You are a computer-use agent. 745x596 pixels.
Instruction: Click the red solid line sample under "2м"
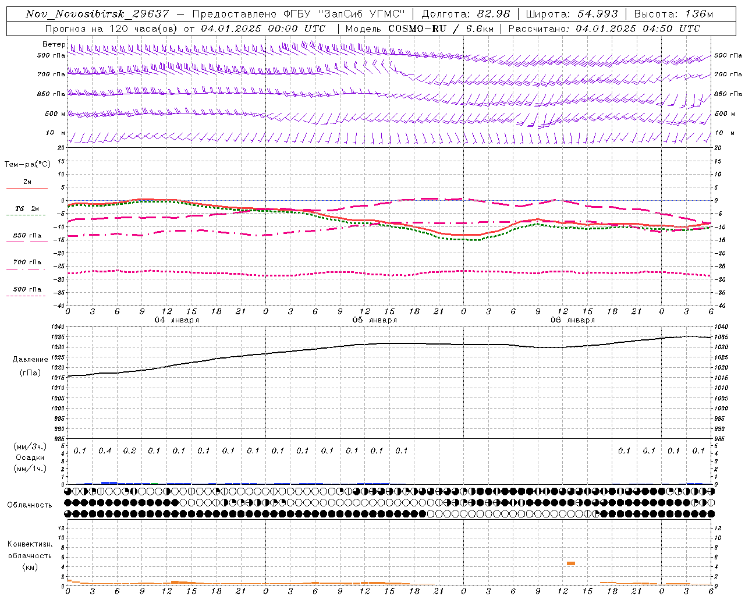click(27, 188)
